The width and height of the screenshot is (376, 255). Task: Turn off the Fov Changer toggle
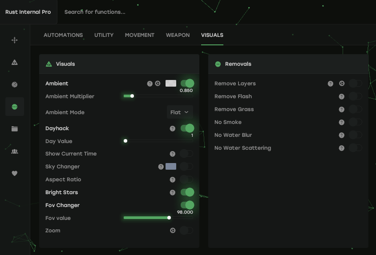[187, 205]
